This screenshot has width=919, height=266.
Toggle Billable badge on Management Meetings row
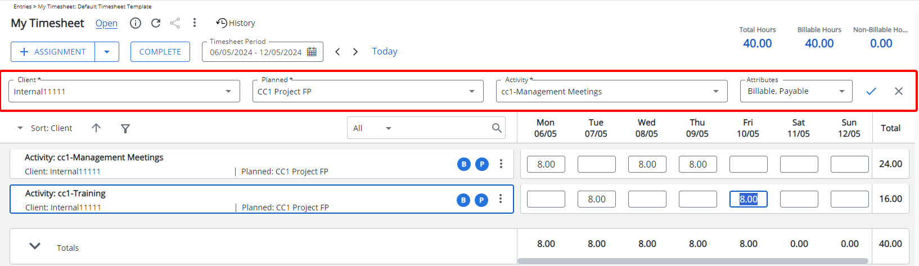[x=464, y=164]
